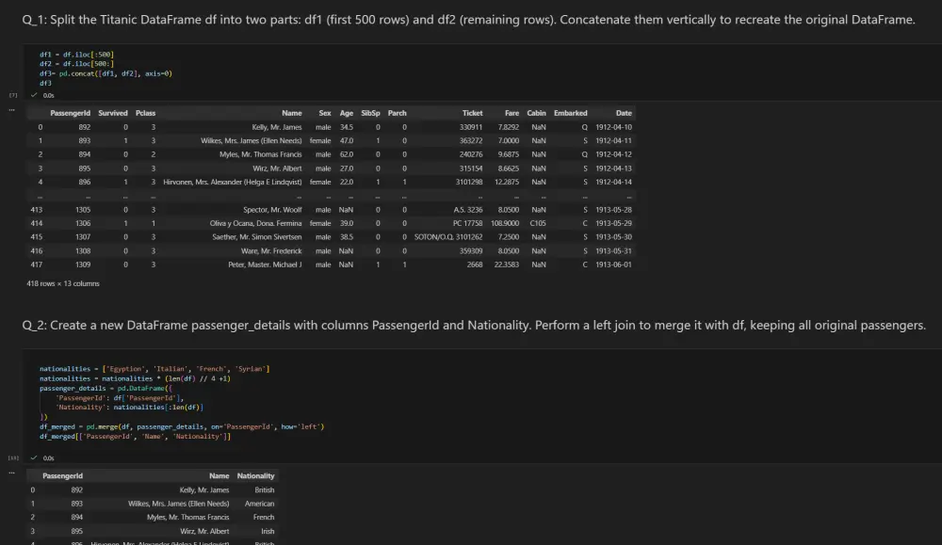The width and height of the screenshot is (942, 545).
Task: Select the name 'Peter, Master. Michael J'
Action: pos(265,264)
